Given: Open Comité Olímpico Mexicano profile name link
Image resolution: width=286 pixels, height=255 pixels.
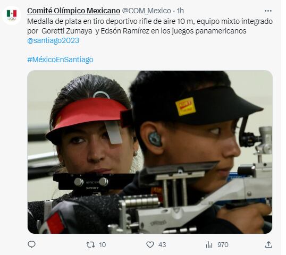Looking at the screenshot, I should click(x=73, y=11).
